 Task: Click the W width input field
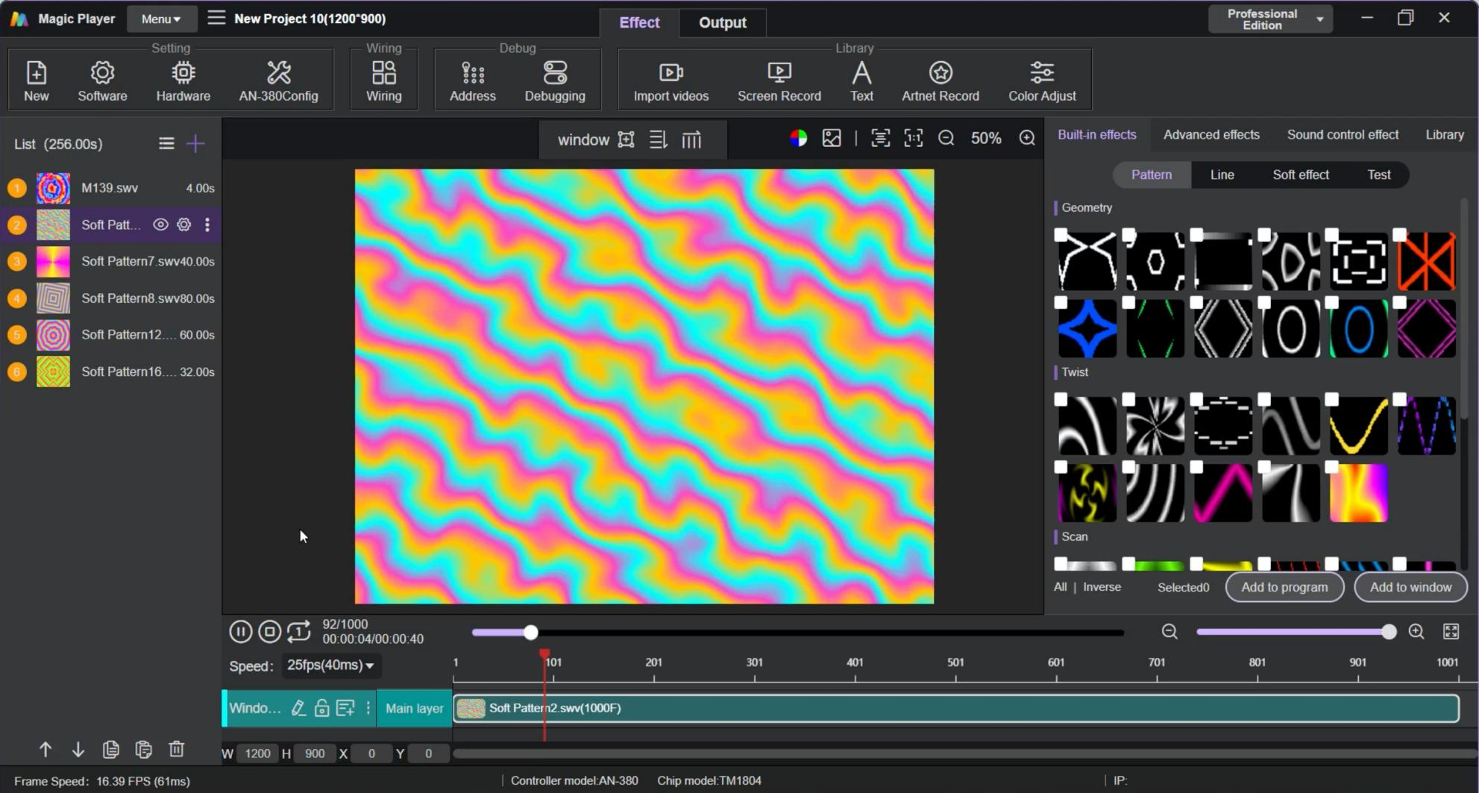257,753
